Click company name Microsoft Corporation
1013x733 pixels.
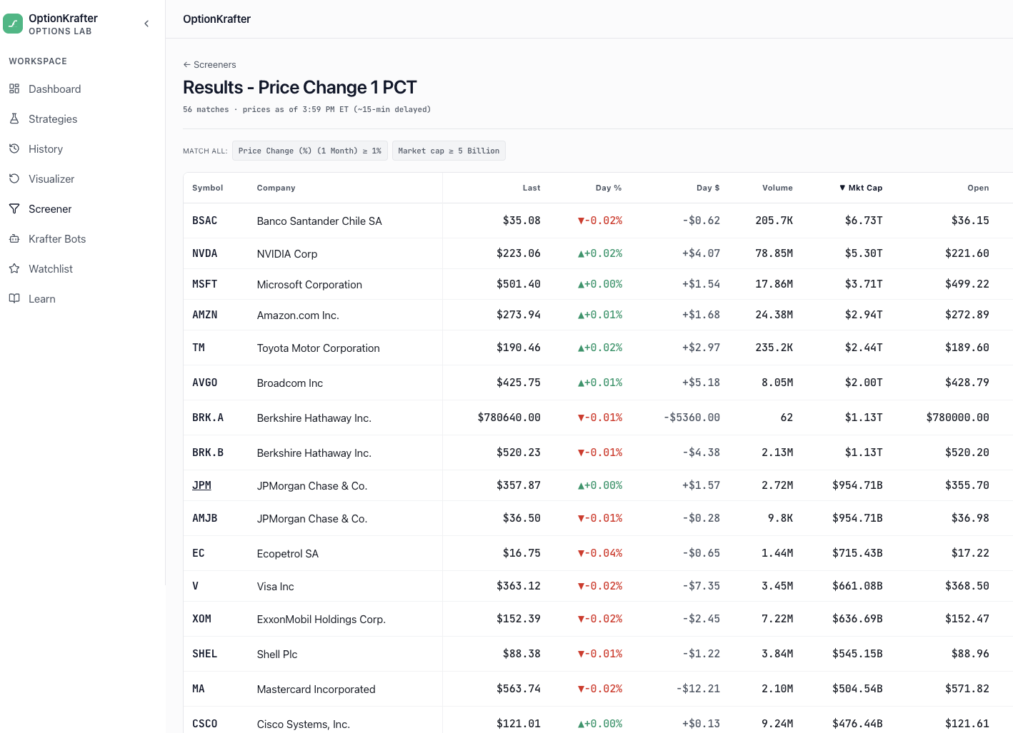tap(309, 285)
